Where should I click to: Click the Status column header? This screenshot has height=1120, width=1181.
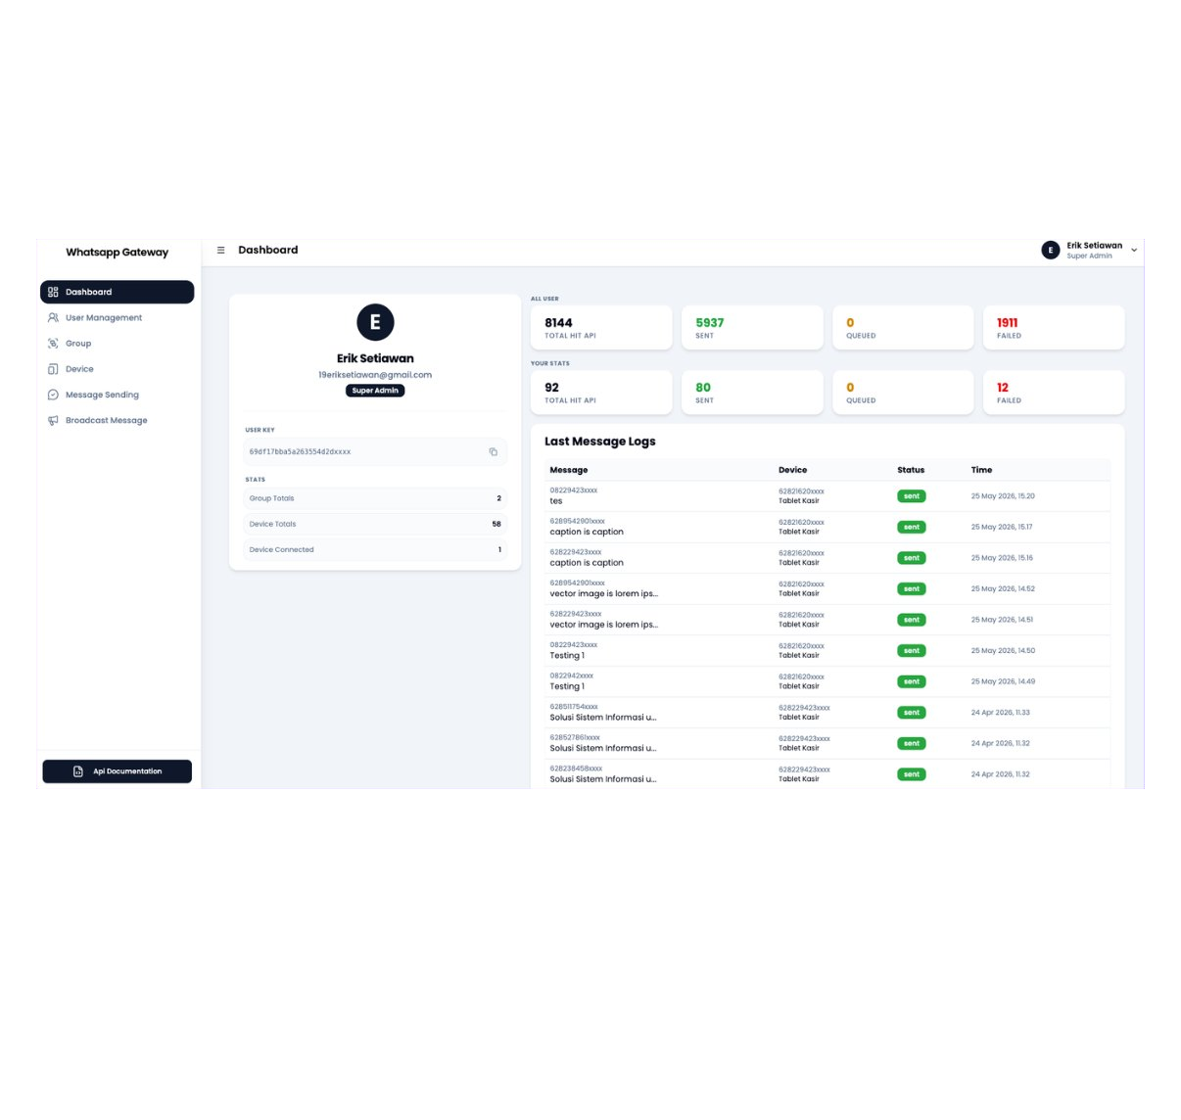click(x=911, y=470)
